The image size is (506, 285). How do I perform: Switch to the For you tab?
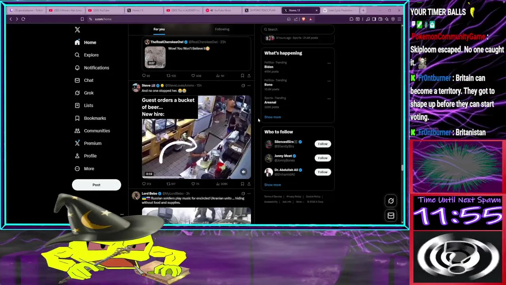point(159,29)
